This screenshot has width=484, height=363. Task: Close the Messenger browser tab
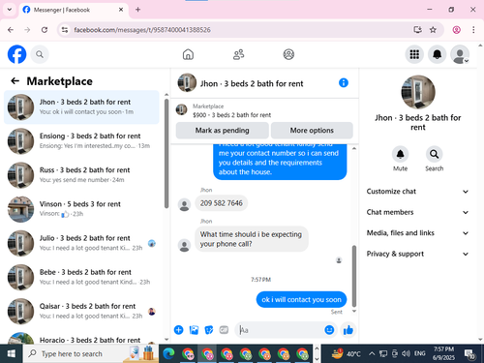(x=121, y=10)
